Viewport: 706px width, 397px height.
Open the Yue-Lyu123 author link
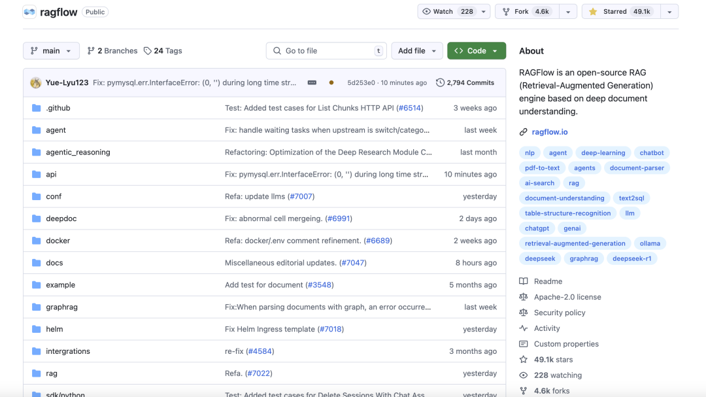[x=67, y=83]
